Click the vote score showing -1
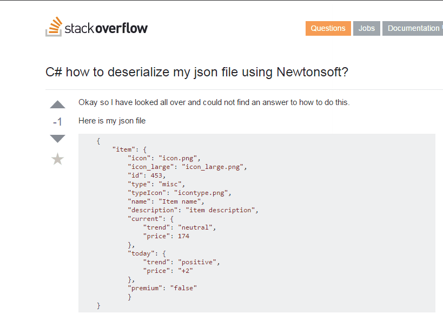443x320 pixels. tap(57, 121)
